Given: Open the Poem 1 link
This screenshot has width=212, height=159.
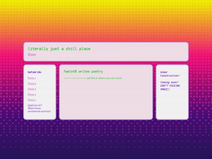Looking at the screenshot, I should point(32,78).
